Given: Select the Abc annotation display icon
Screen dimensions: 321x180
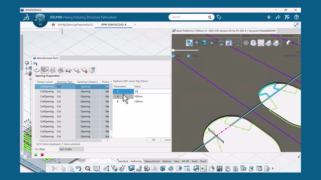Looking at the screenshot, I should pos(236,42).
